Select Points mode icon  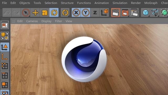(5, 66)
